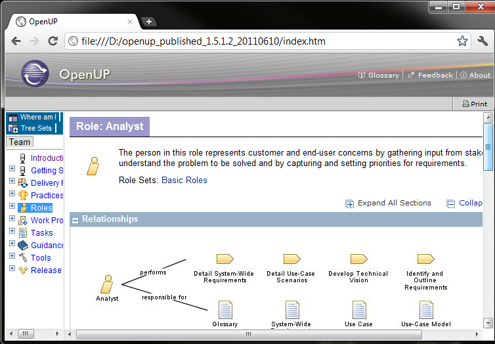Click the Use Case document icon

359,310
